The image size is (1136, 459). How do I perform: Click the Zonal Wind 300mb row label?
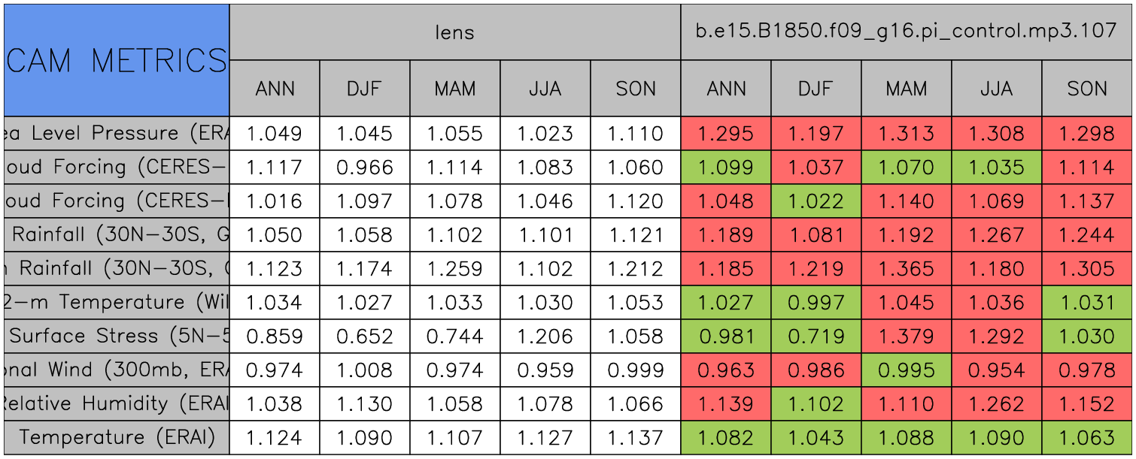tap(117, 370)
